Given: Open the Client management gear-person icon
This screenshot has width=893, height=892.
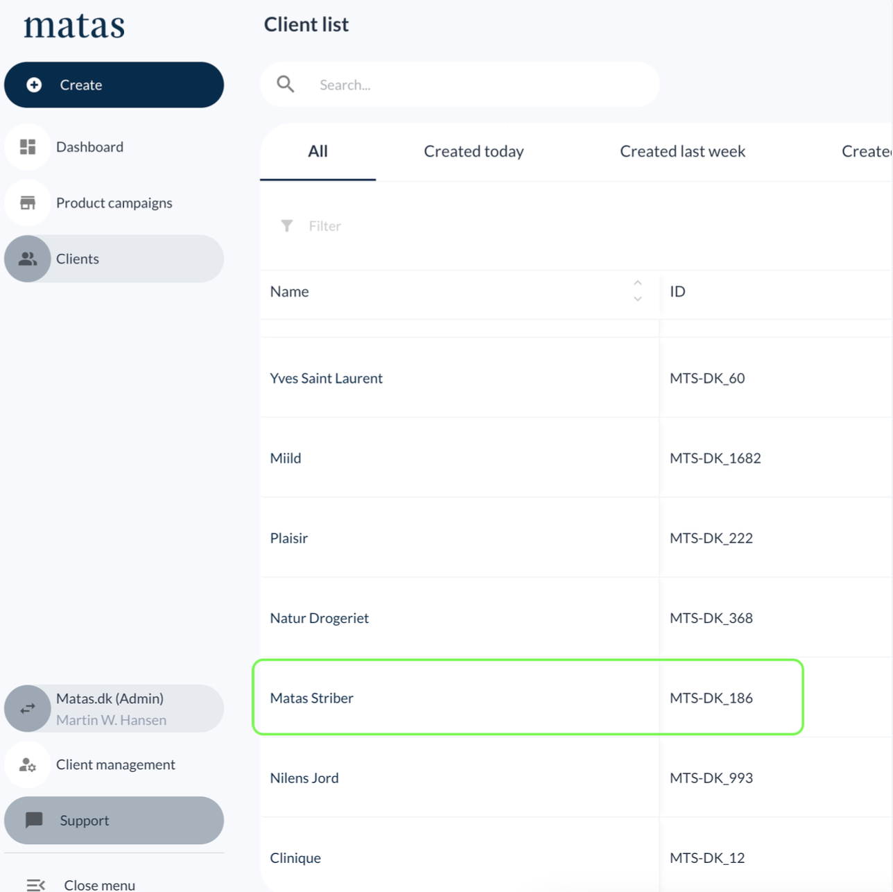Looking at the screenshot, I should pyautogui.click(x=28, y=764).
